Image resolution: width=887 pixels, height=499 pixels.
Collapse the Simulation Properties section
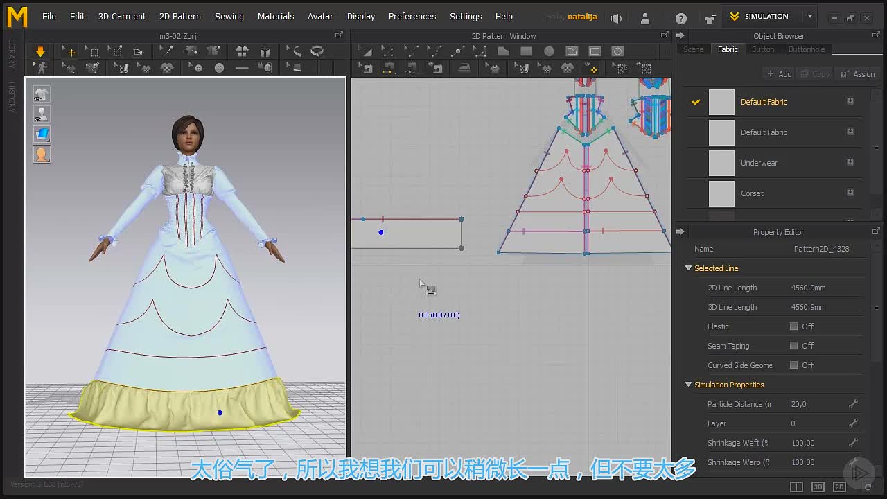pos(688,385)
